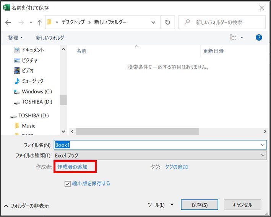Close the 名前を付けて保存 dialog
271x217 pixels.
[x=262, y=8]
